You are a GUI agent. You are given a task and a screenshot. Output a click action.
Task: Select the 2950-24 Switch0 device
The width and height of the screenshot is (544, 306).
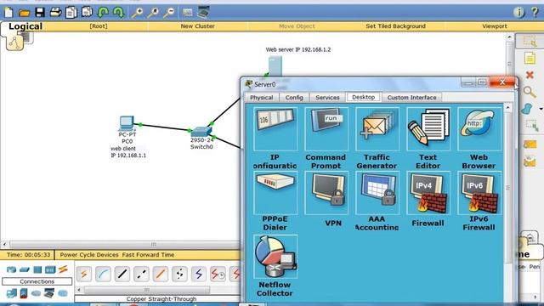coord(201,132)
